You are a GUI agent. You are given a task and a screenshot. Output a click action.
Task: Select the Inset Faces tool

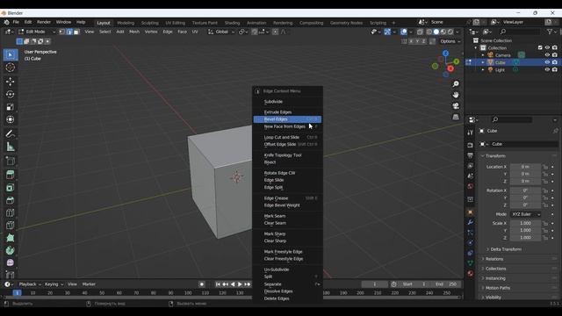[10, 187]
